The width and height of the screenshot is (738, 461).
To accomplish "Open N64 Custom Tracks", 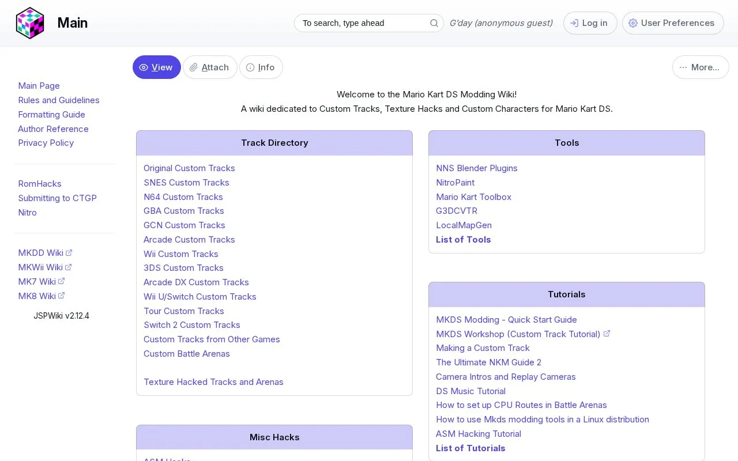I will coord(183,197).
